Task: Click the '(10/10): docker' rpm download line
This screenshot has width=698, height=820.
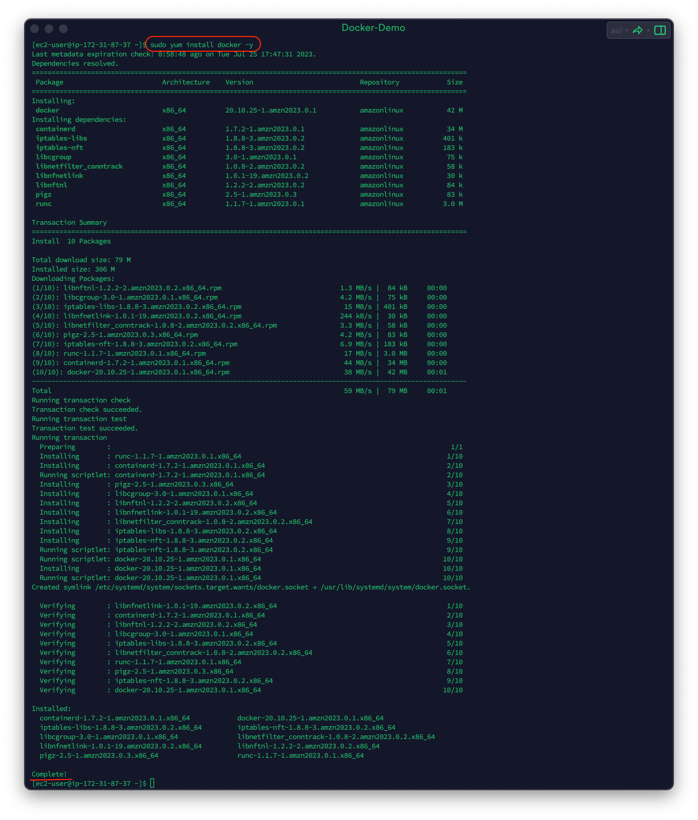Action: [239, 372]
